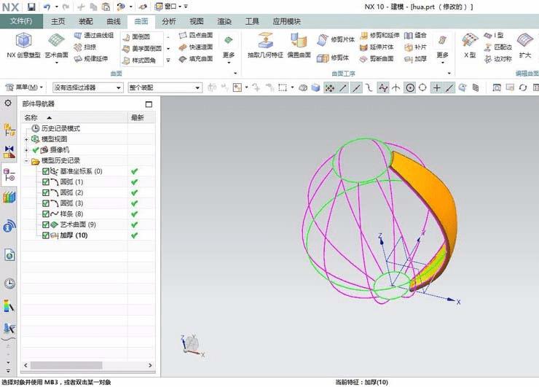Switch to the 视图 tab

pyautogui.click(x=197, y=21)
